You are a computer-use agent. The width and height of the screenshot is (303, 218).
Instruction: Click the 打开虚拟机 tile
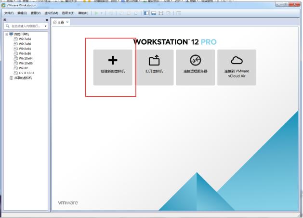(x=154, y=67)
